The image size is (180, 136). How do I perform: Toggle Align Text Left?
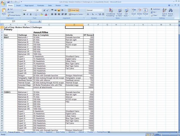pos(52,14)
